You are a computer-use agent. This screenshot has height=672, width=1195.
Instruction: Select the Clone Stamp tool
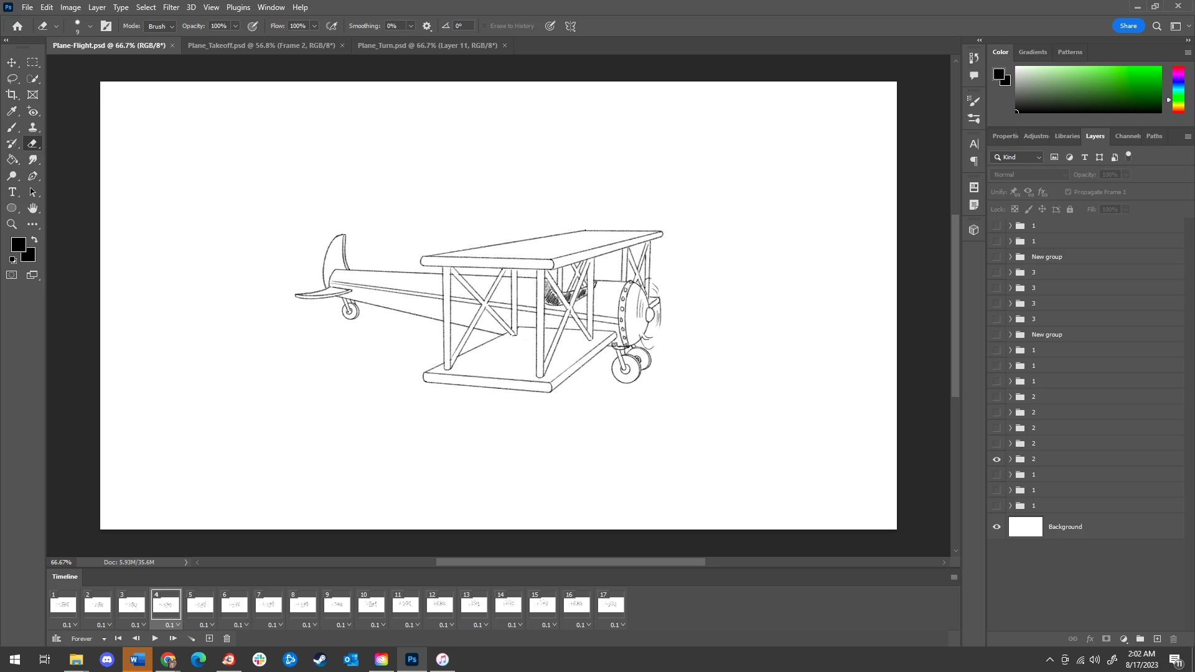point(33,127)
